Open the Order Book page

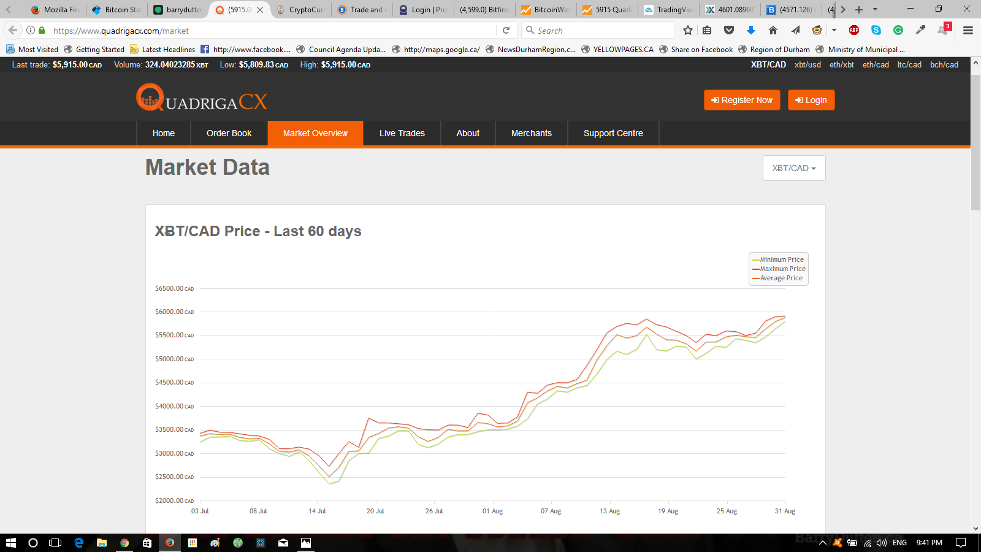229,133
